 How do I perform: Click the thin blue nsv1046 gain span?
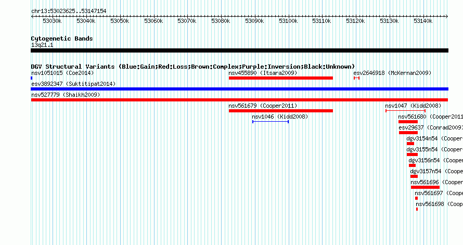(271, 122)
